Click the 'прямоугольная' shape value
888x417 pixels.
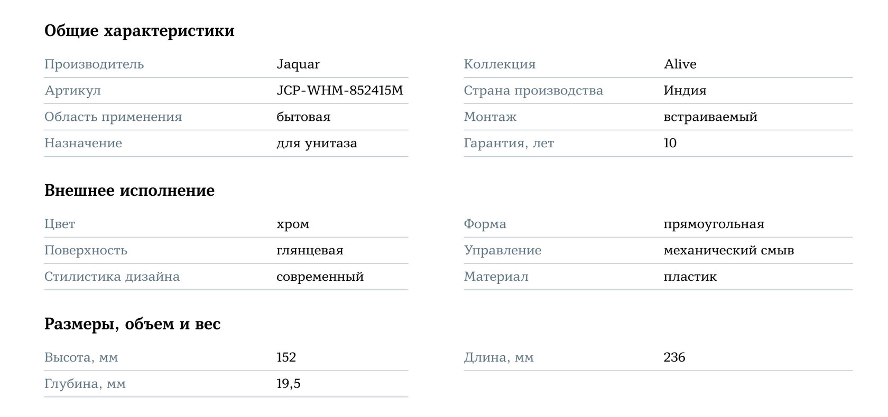pyautogui.click(x=714, y=224)
